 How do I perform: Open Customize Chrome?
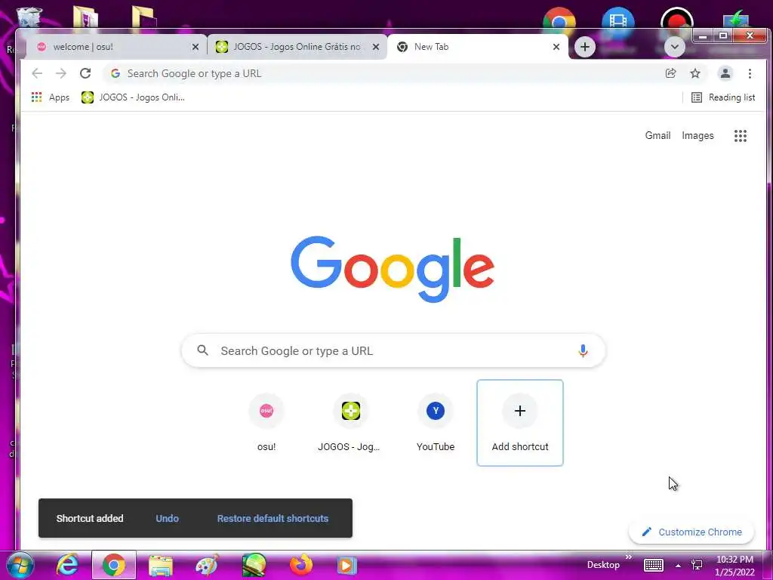coord(691,532)
